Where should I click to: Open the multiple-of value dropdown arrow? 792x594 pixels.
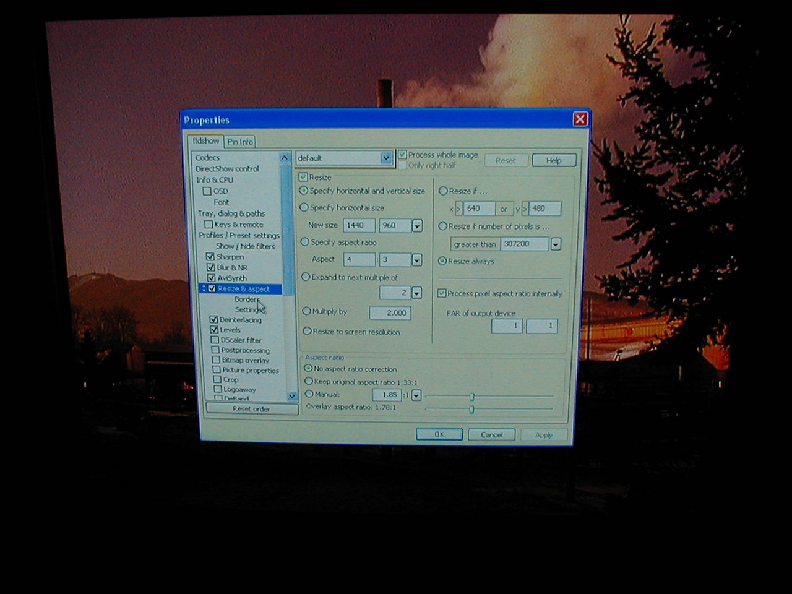tap(416, 293)
